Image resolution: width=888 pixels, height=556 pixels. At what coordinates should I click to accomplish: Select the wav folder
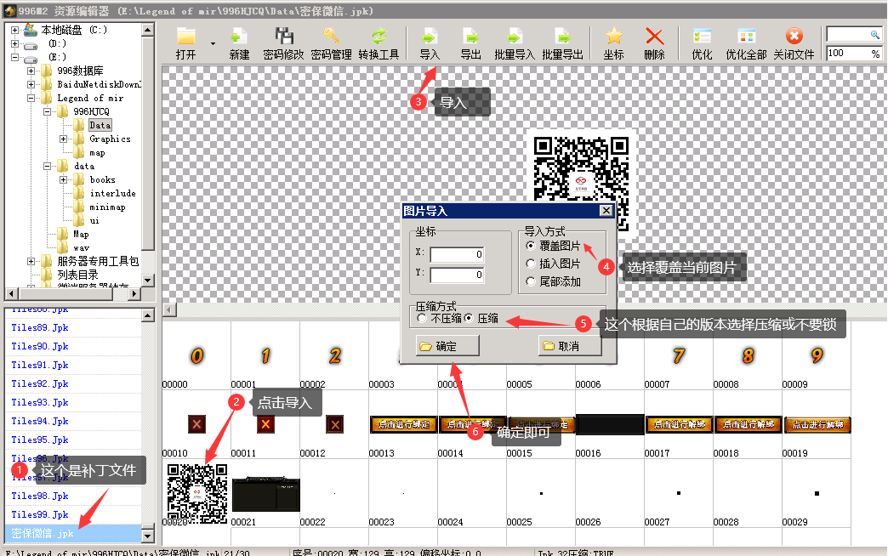coord(82,248)
